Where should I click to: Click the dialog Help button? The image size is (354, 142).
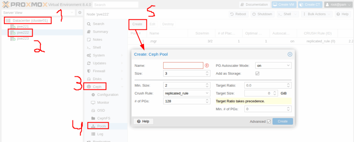click(143, 121)
